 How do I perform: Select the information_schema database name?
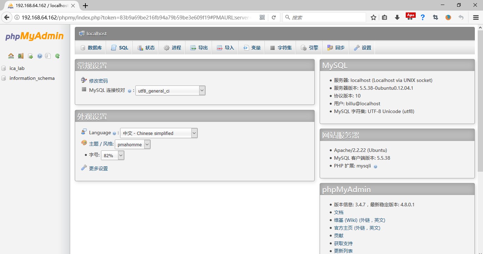point(32,78)
